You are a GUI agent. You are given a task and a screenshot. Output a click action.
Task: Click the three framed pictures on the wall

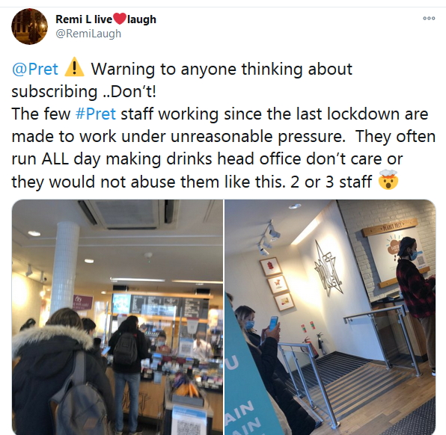tap(276, 283)
